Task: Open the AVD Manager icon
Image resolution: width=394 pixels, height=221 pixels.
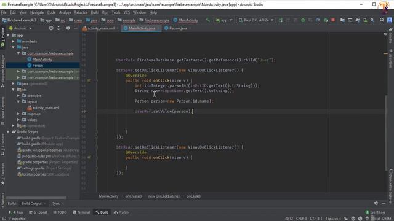Action: [365, 20]
